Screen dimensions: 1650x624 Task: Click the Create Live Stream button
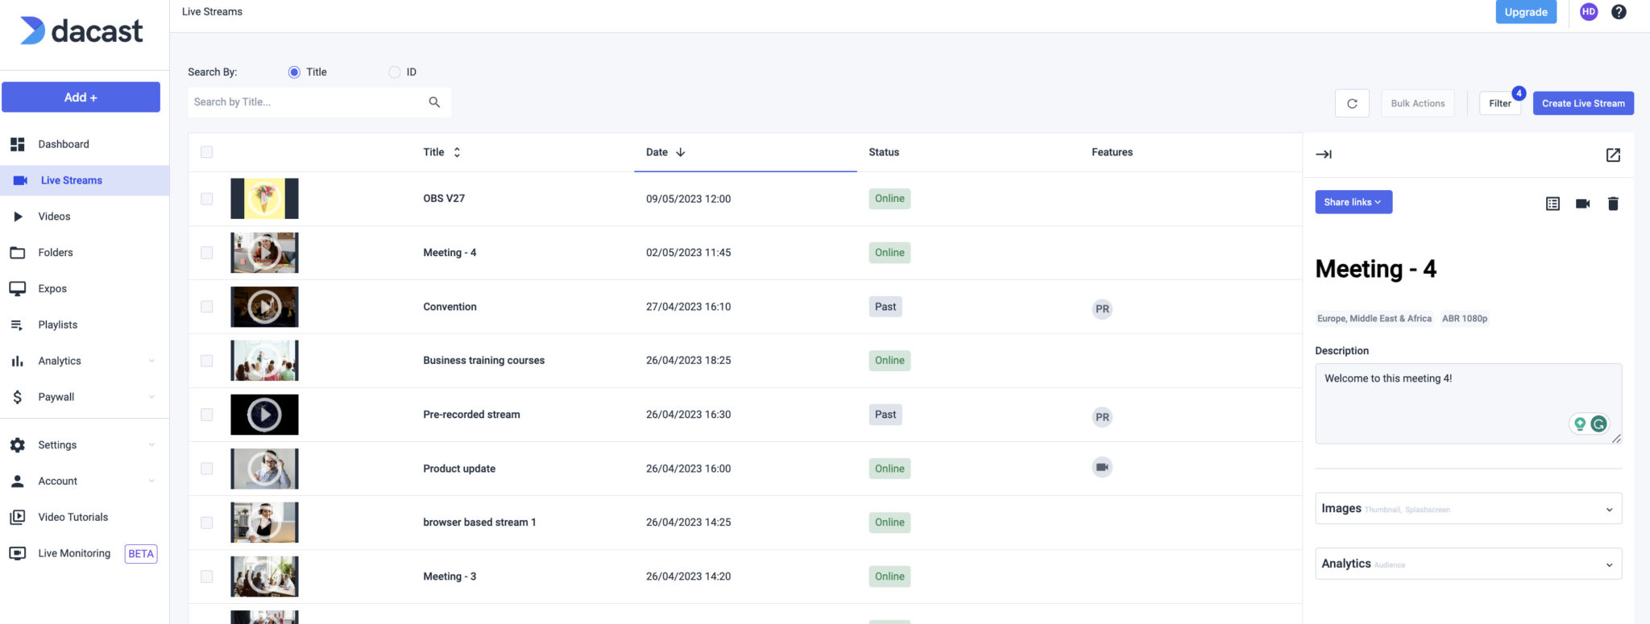(1582, 103)
